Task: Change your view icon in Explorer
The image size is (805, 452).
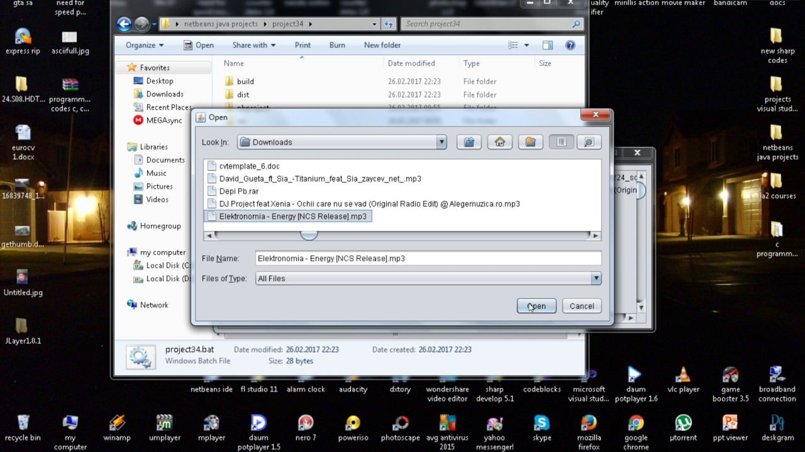Action: click(x=513, y=45)
